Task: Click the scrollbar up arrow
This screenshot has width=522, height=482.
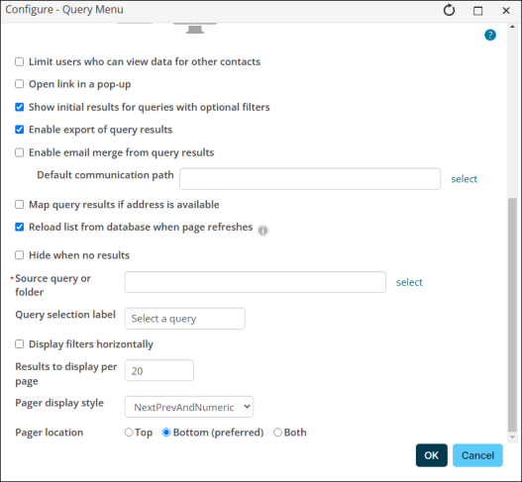Action: [513, 27]
